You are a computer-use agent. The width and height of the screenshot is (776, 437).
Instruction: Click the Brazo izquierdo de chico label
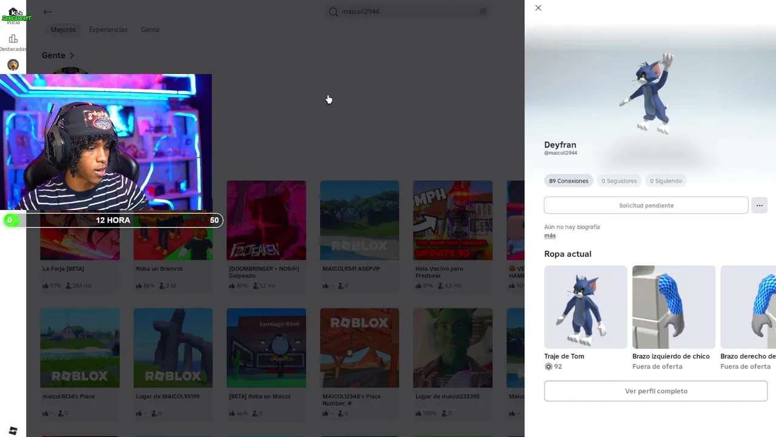click(671, 356)
